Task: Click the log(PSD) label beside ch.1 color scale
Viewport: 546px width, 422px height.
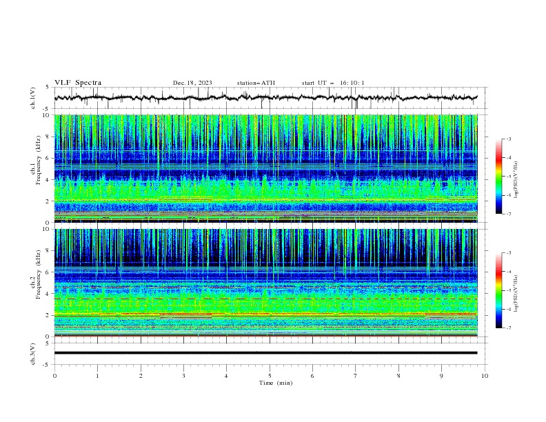Action: (516, 180)
